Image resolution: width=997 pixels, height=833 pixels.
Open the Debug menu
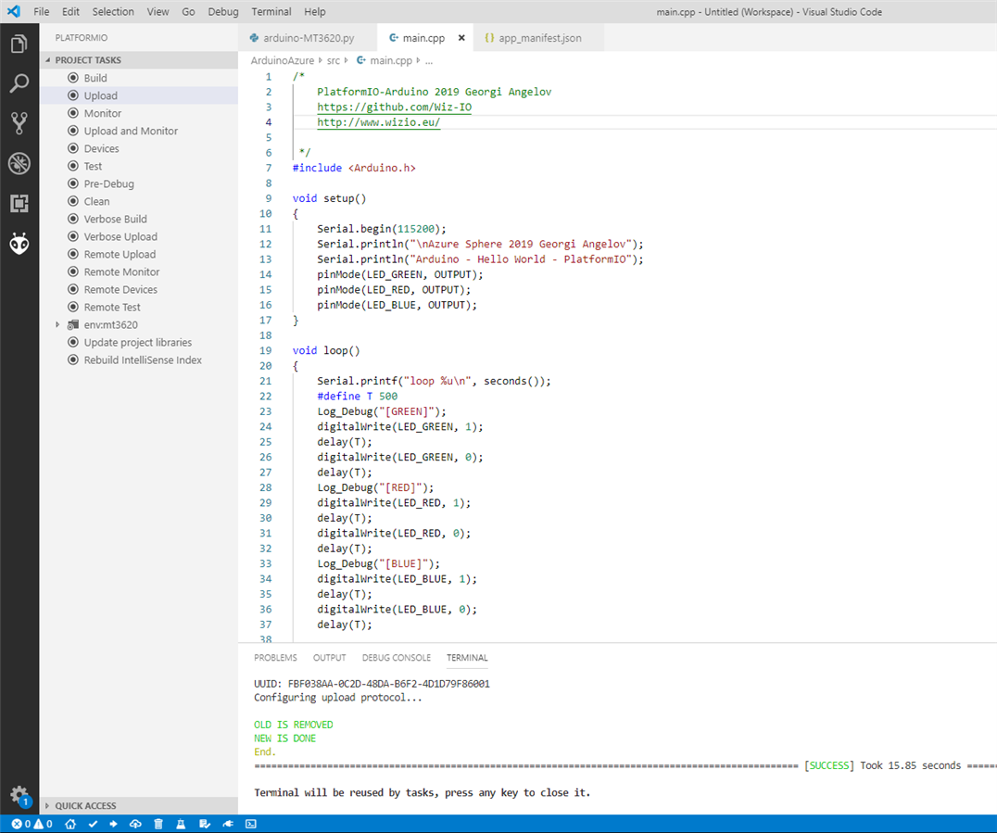point(222,11)
